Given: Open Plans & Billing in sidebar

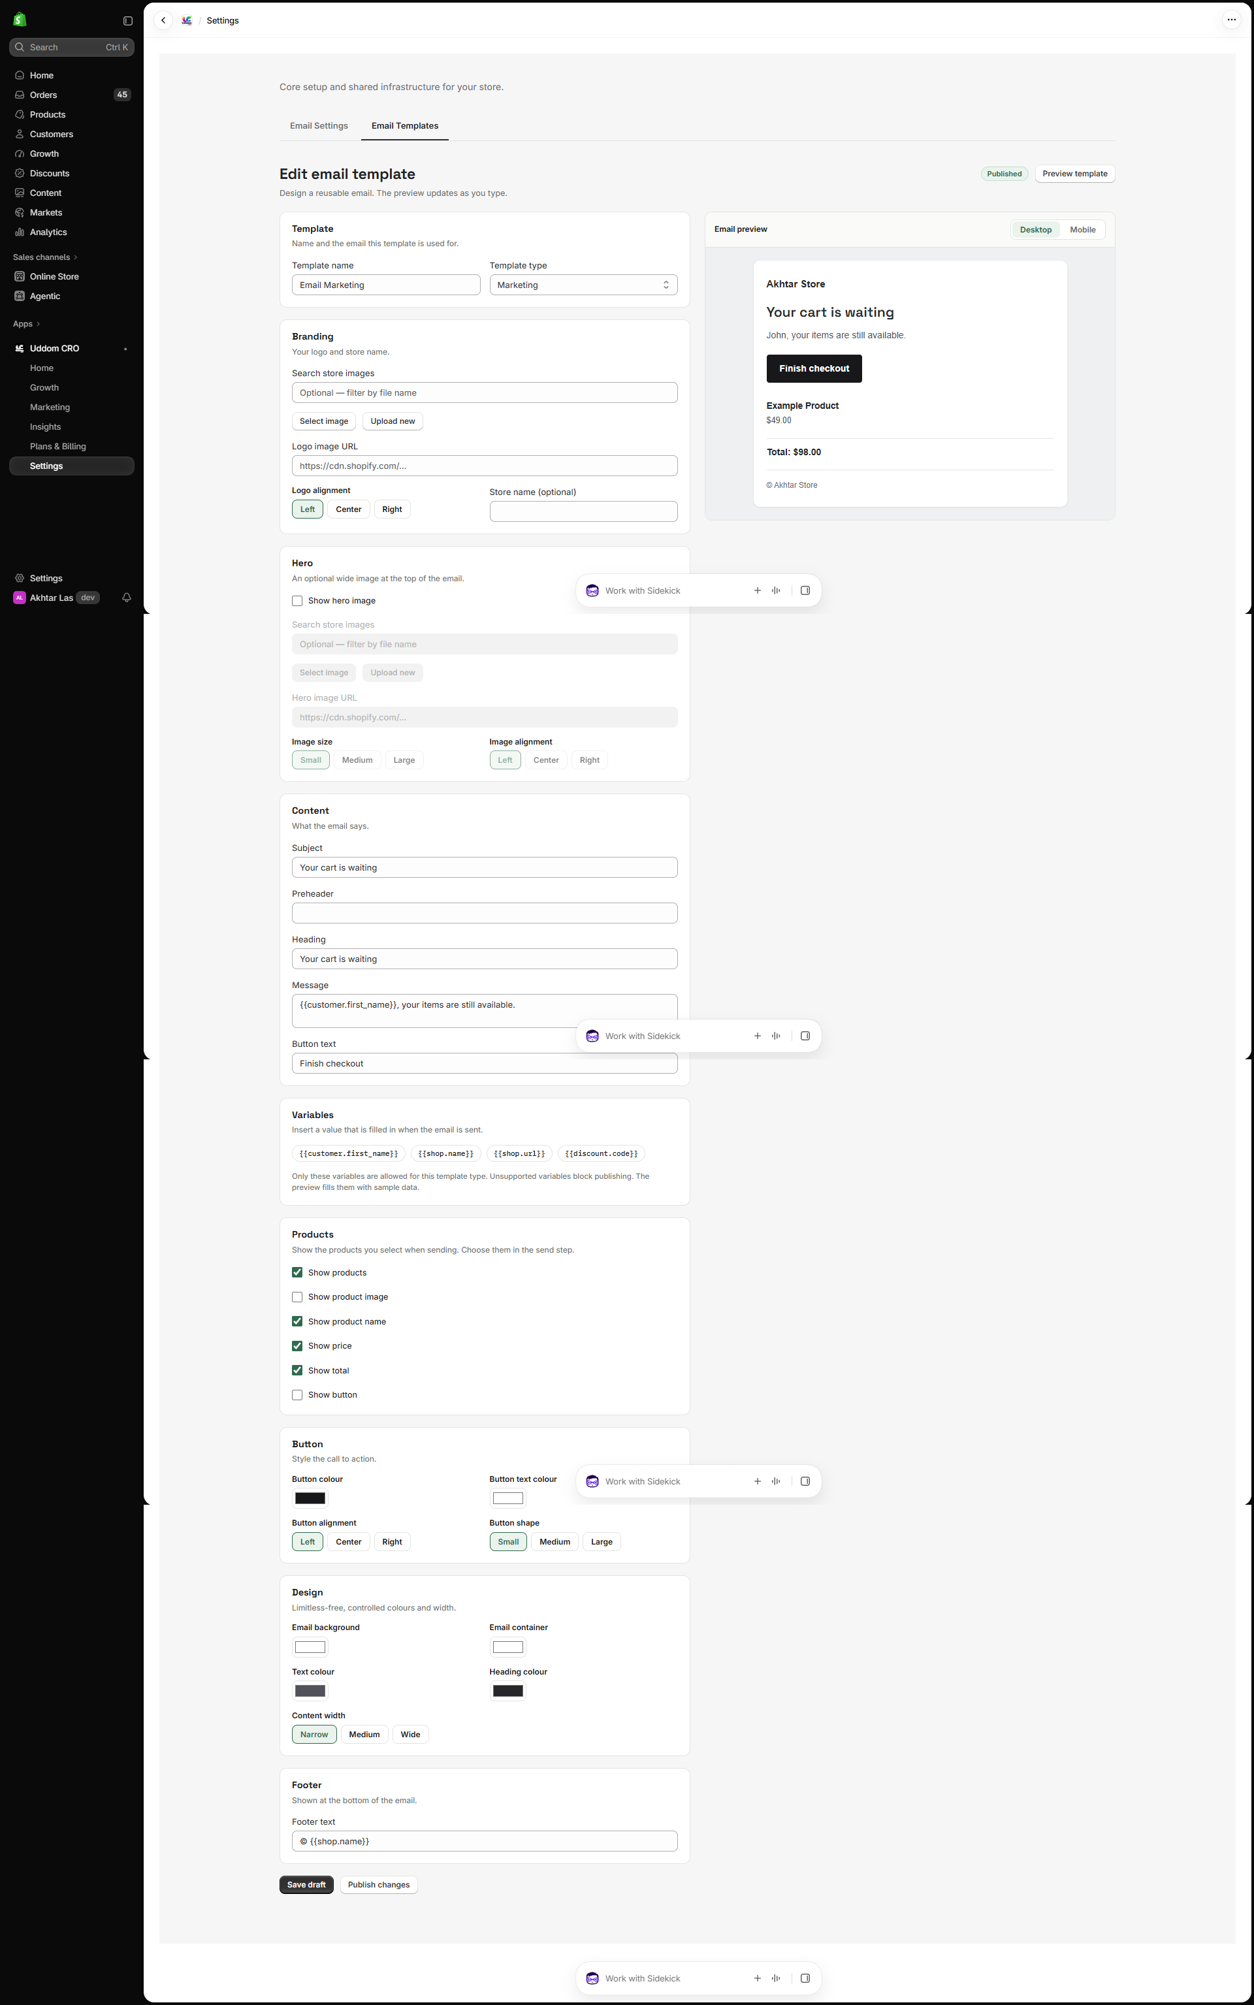Looking at the screenshot, I should [x=58, y=446].
